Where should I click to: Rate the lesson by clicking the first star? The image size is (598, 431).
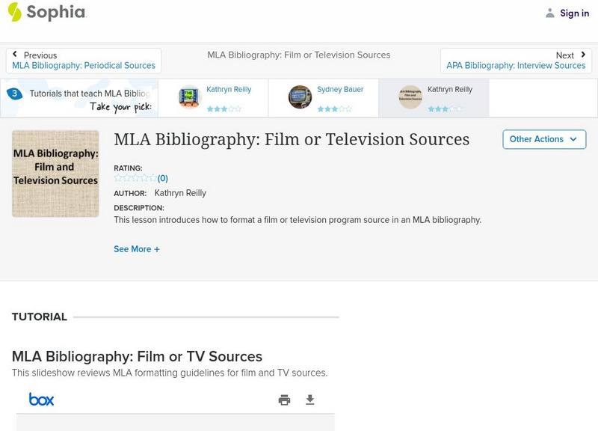pyautogui.click(x=116, y=178)
